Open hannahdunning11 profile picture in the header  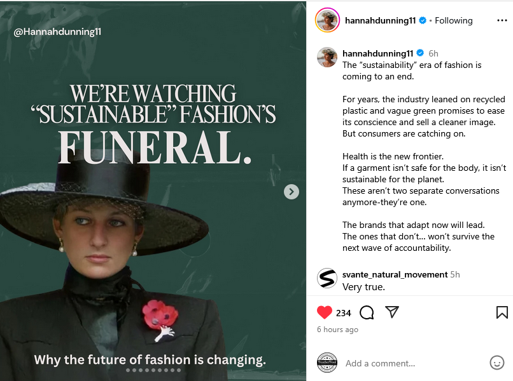point(327,20)
